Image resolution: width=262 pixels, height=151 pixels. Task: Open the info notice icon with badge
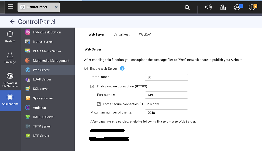coord(253,7)
